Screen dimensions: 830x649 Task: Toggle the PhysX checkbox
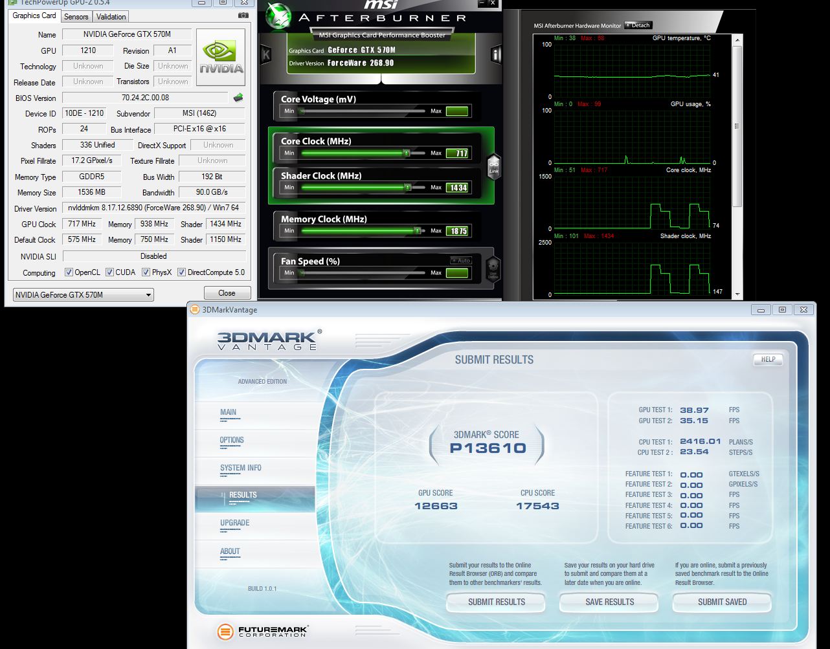pos(146,272)
